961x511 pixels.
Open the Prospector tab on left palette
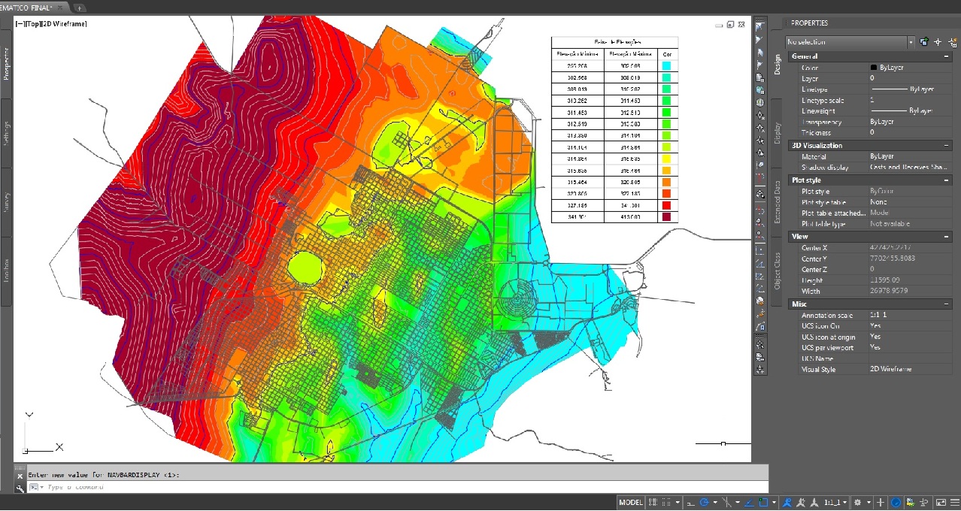tap(7, 63)
